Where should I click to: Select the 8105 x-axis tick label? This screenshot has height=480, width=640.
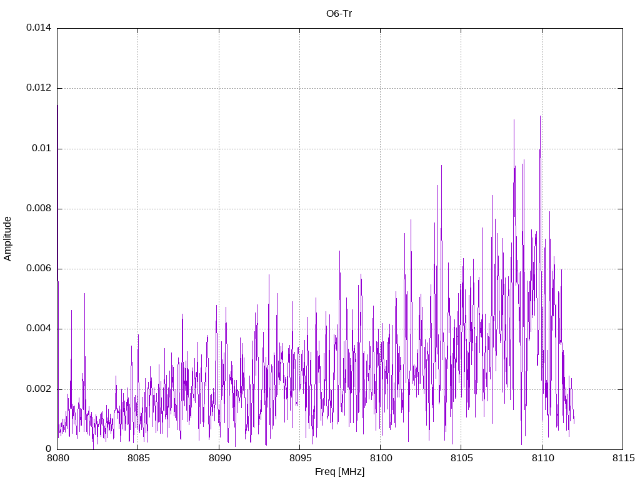(x=461, y=458)
